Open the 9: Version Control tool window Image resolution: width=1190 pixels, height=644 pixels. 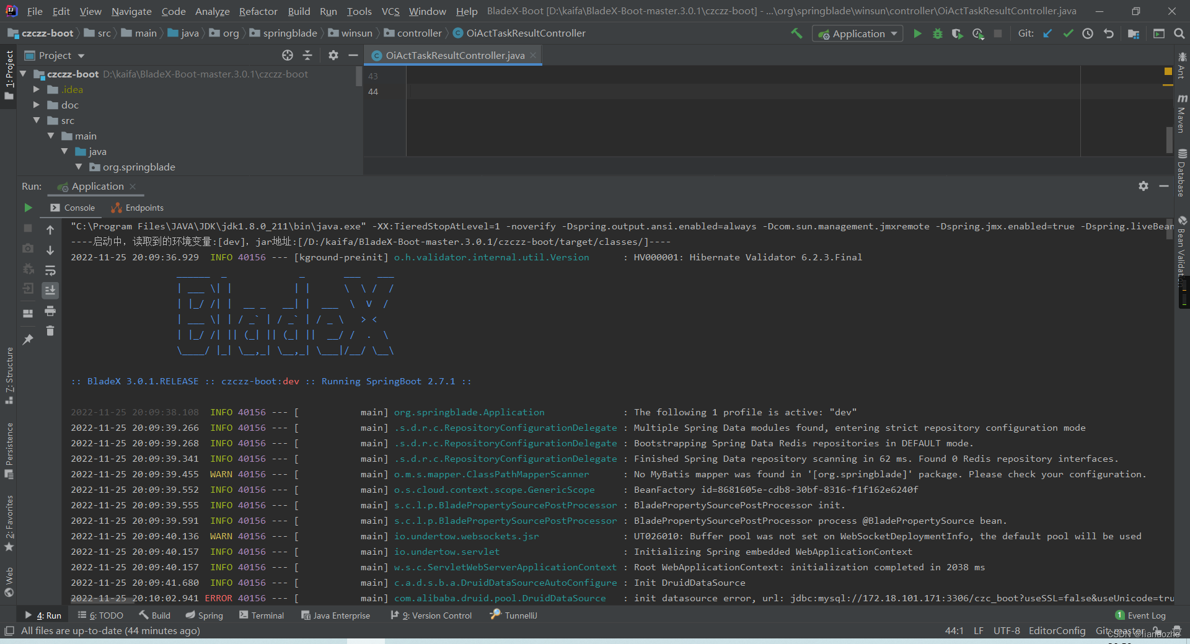click(x=431, y=615)
